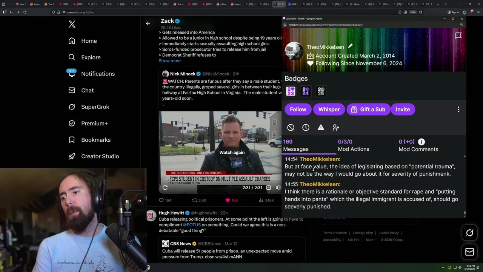Click the Bookmarks icon in sidebar
This screenshot has width=483, height=272.
[72, 140]
